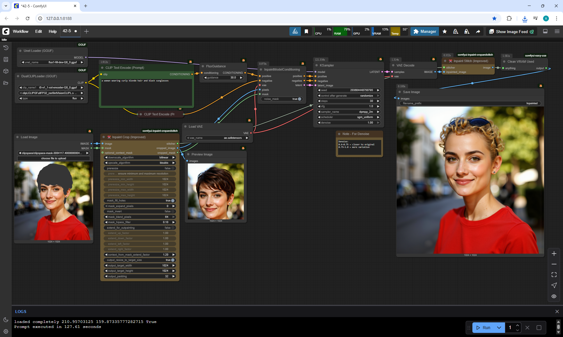Open the sampler_name dropdown in KSampler

click(x=348, y=112)
